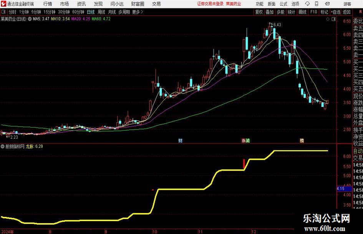Click the red R button at right
This screenshot has width=363, height=234.
click(360, 12)
